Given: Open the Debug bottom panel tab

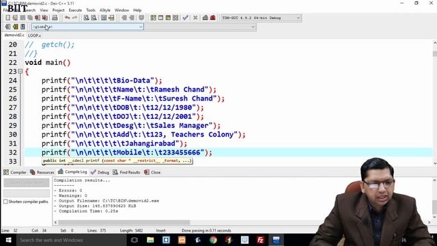Looking at the screenshot, I should pyautogui.click(x=100, y=172).
